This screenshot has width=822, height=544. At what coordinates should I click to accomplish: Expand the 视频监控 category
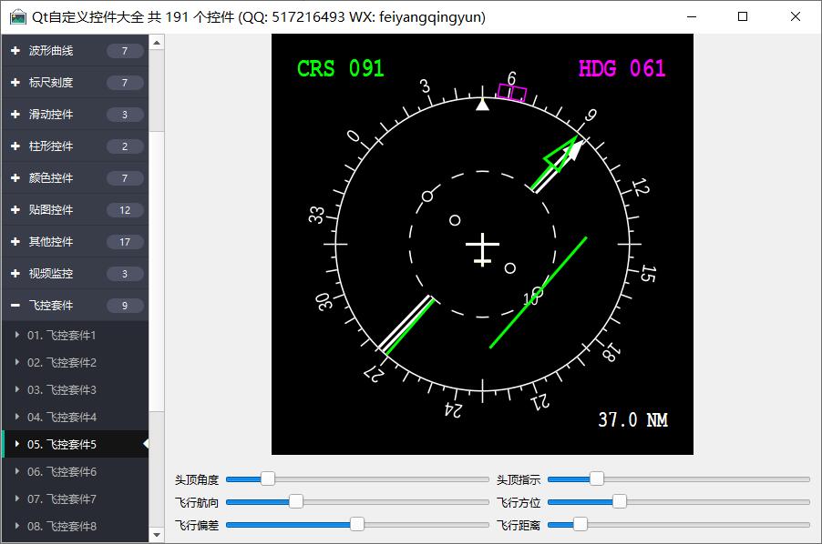click(x=51, y=274)
